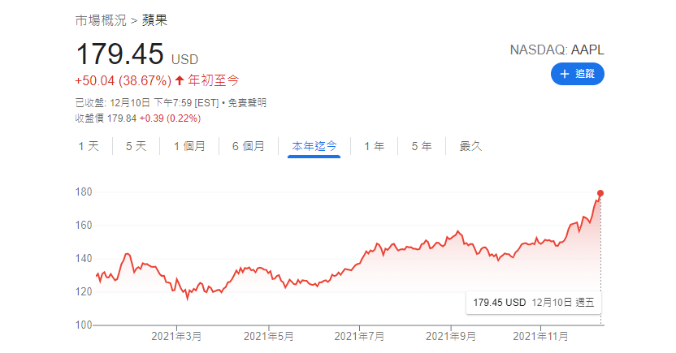Click the 收盤價 179.84 closing price text

tap(106, 118)
